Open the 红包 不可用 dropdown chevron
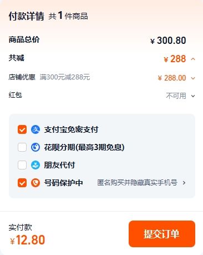Screen dimensions: 203x255 pos(193,96)
